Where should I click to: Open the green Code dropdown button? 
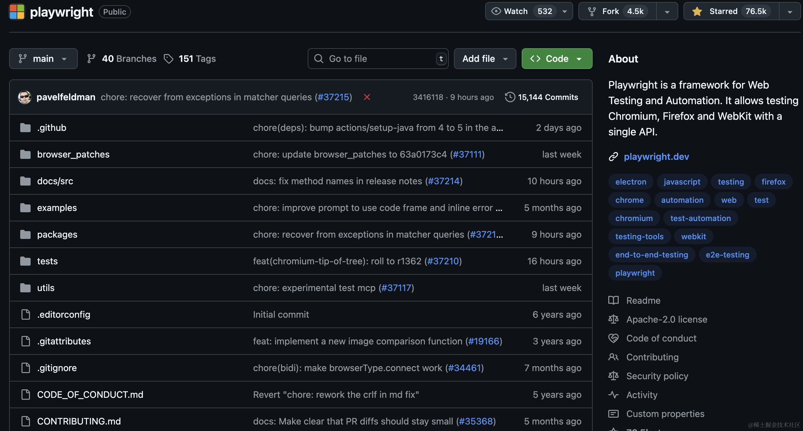click(x=557, y=59)
